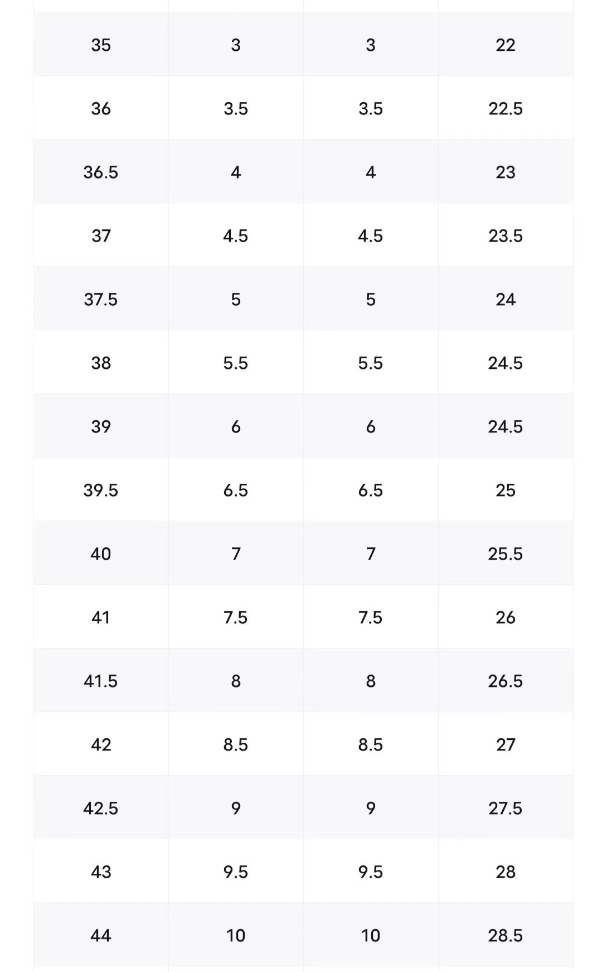This screenshot has height=972, width=602.
Task: Select the size 38 cell
Action: tap(101, 363)
